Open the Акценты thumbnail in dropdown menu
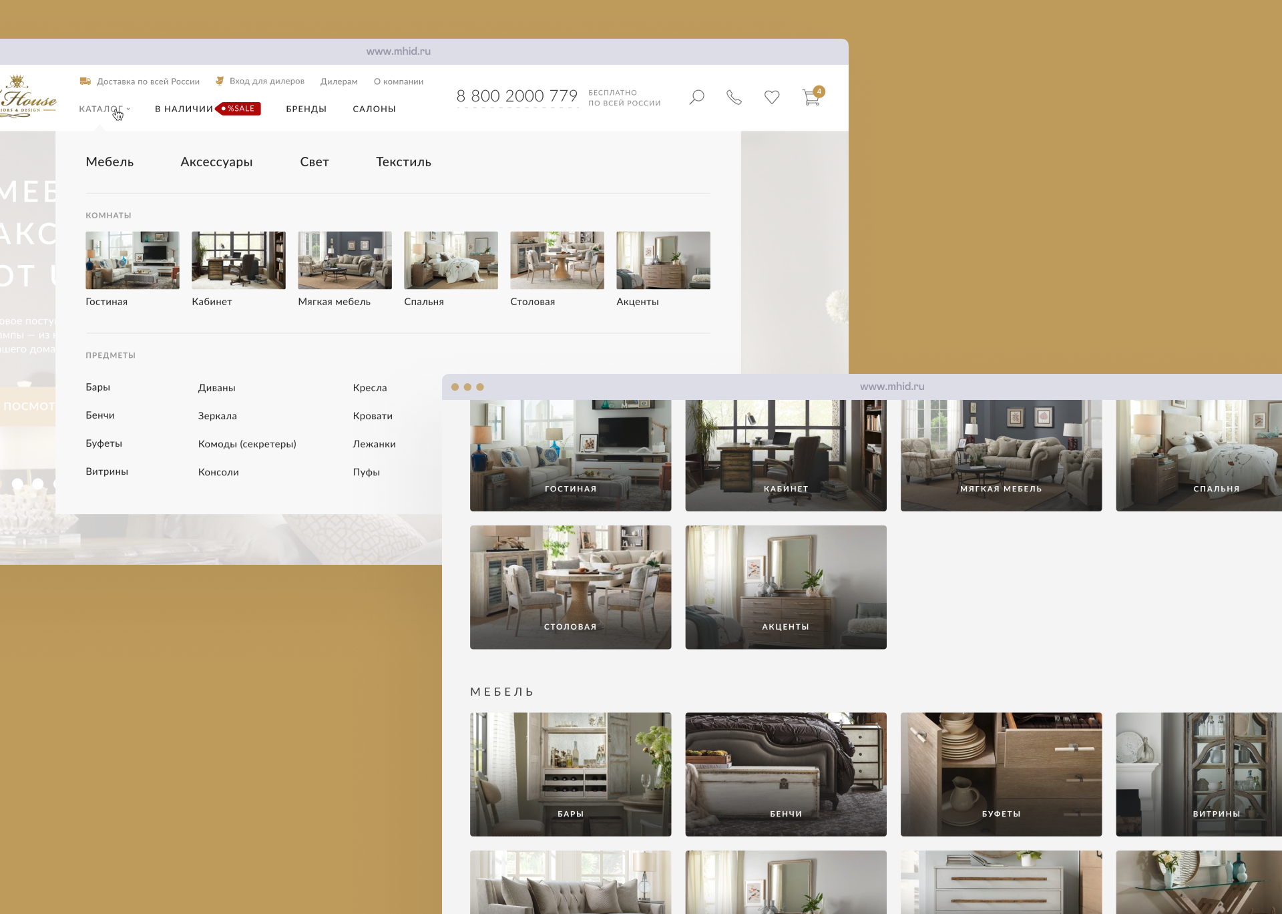 [663, 260]
